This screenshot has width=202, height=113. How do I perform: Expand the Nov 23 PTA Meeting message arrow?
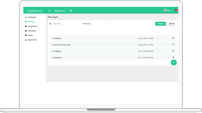point(173,38)
